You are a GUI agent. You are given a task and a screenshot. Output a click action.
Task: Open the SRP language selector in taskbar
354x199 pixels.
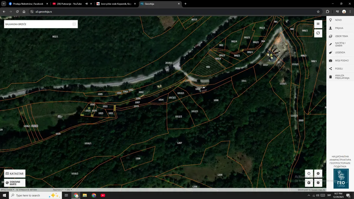(329, 195)
